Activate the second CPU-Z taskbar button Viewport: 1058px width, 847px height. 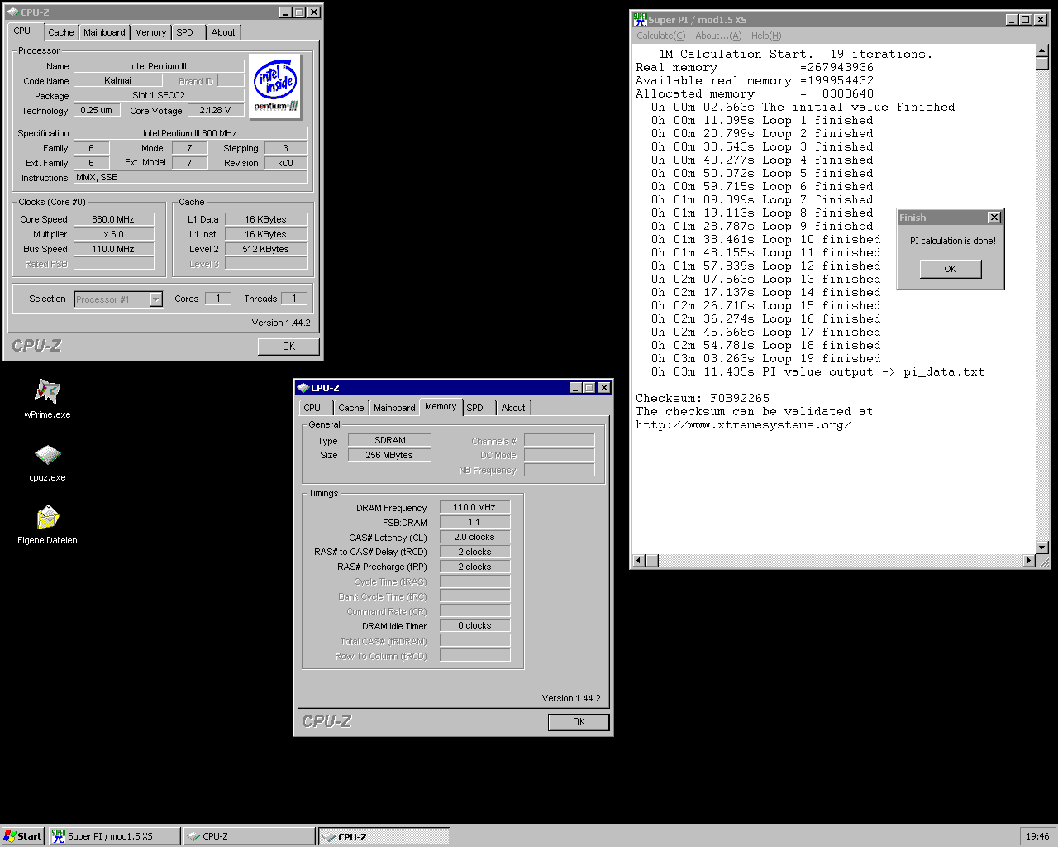[384, 836]
